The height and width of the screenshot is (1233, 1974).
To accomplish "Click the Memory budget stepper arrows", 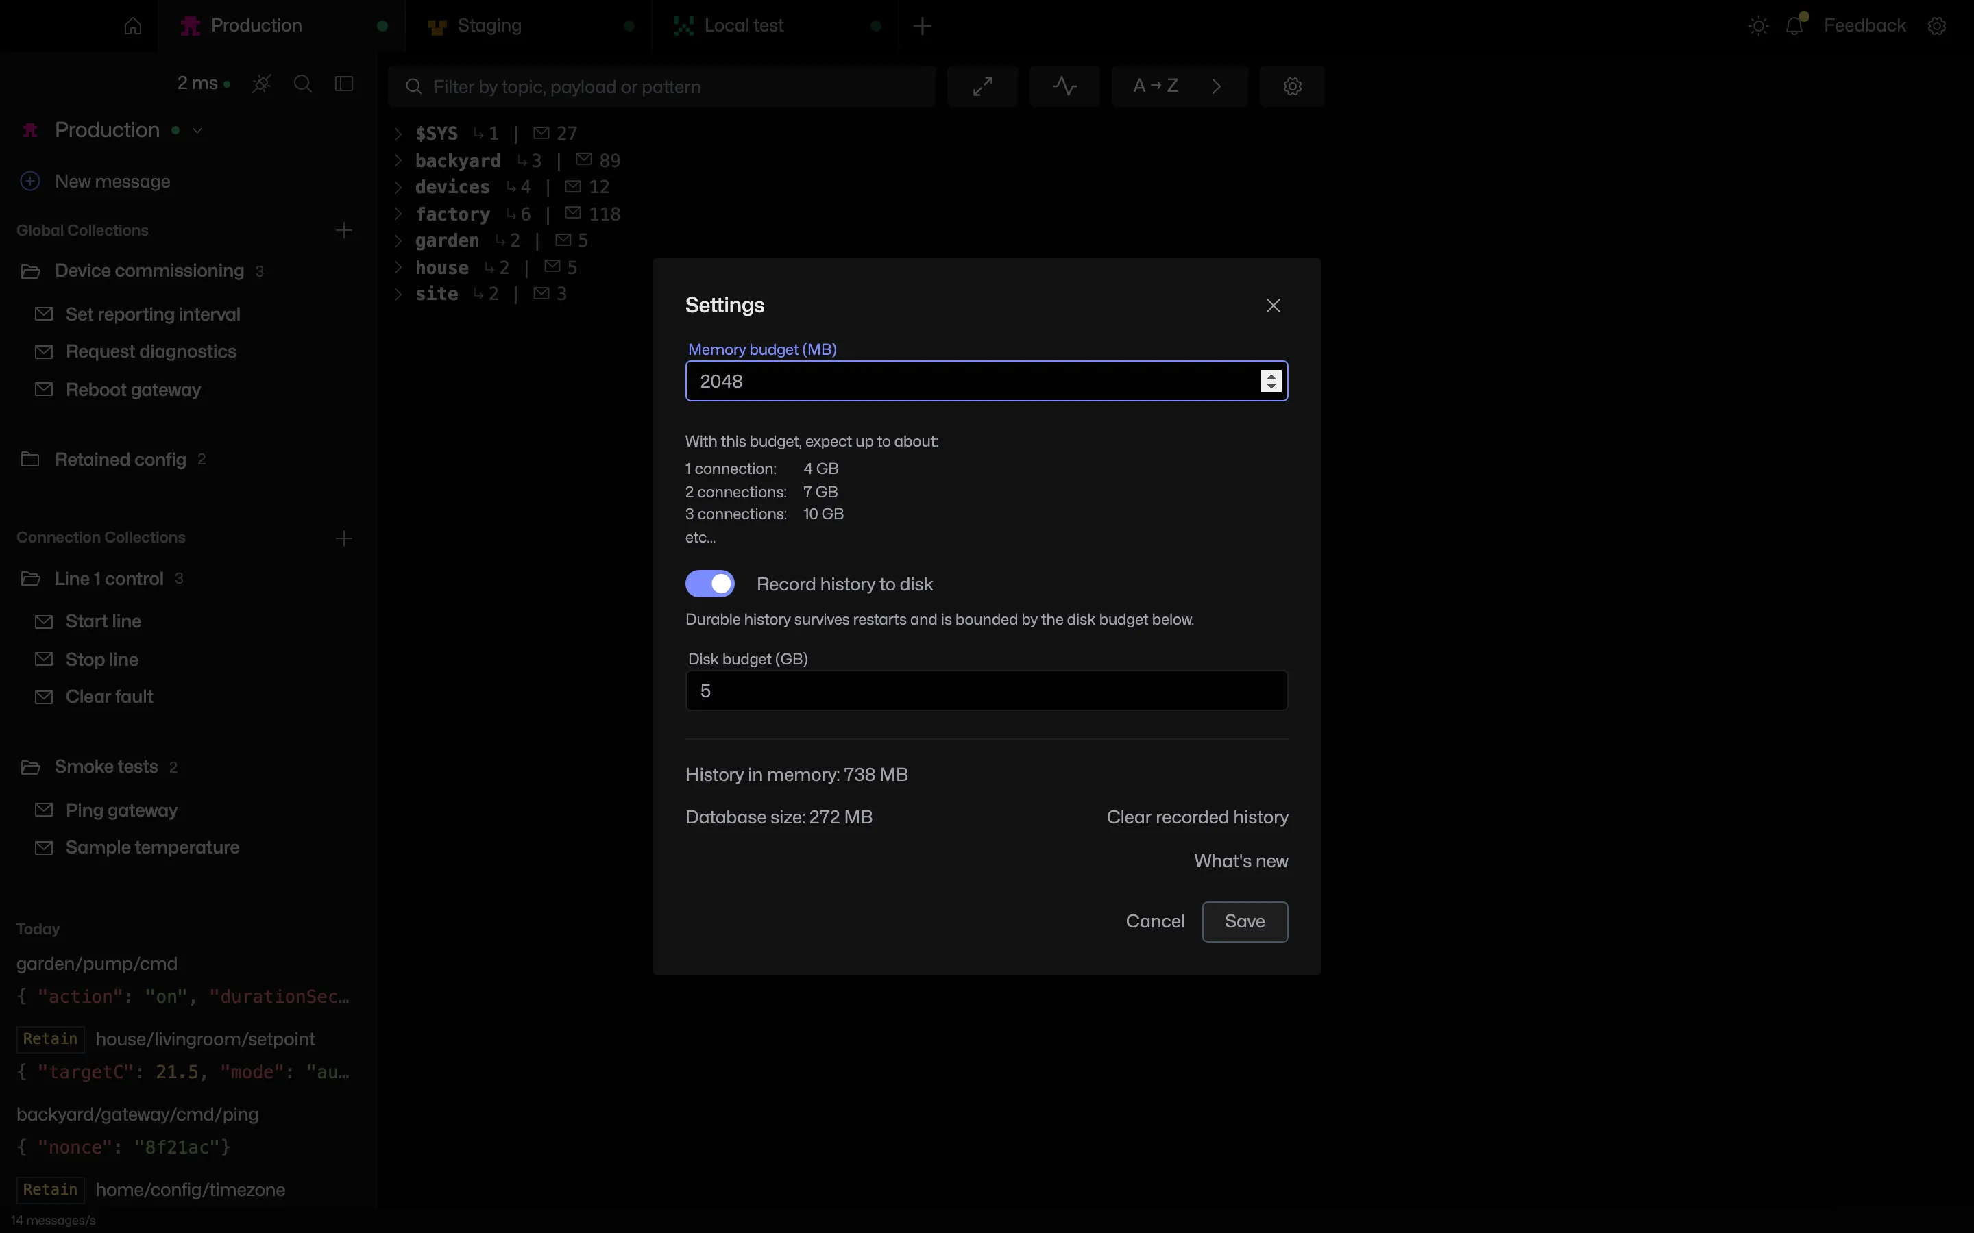I will 1271,382.
